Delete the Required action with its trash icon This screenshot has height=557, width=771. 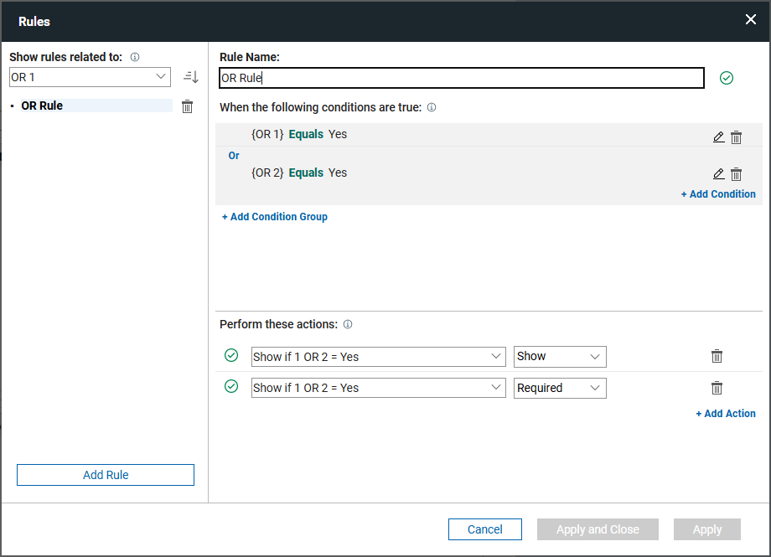(717, 388)
